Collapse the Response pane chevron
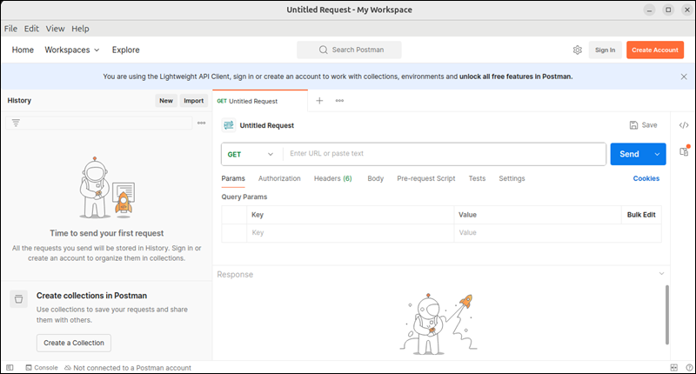Screen dimensions: 696x374 [x=661, y=274]
